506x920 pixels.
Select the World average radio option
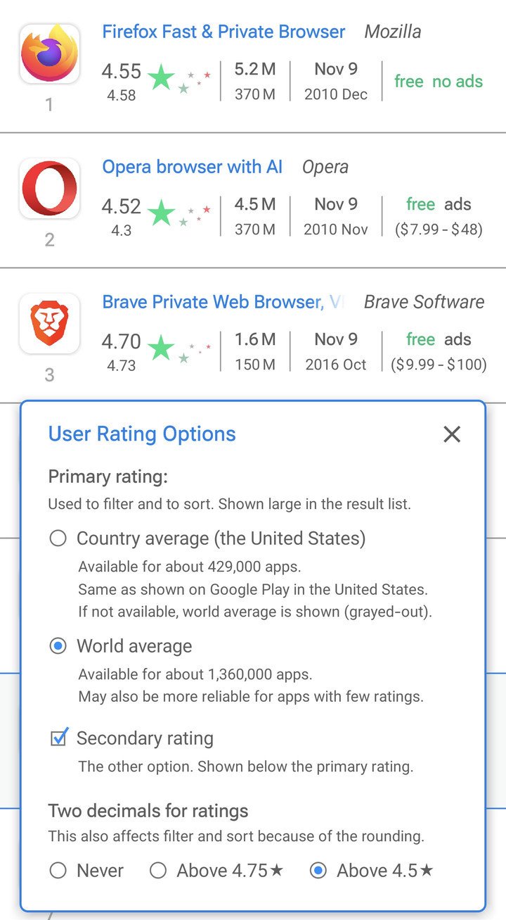(x=58, y=646)
